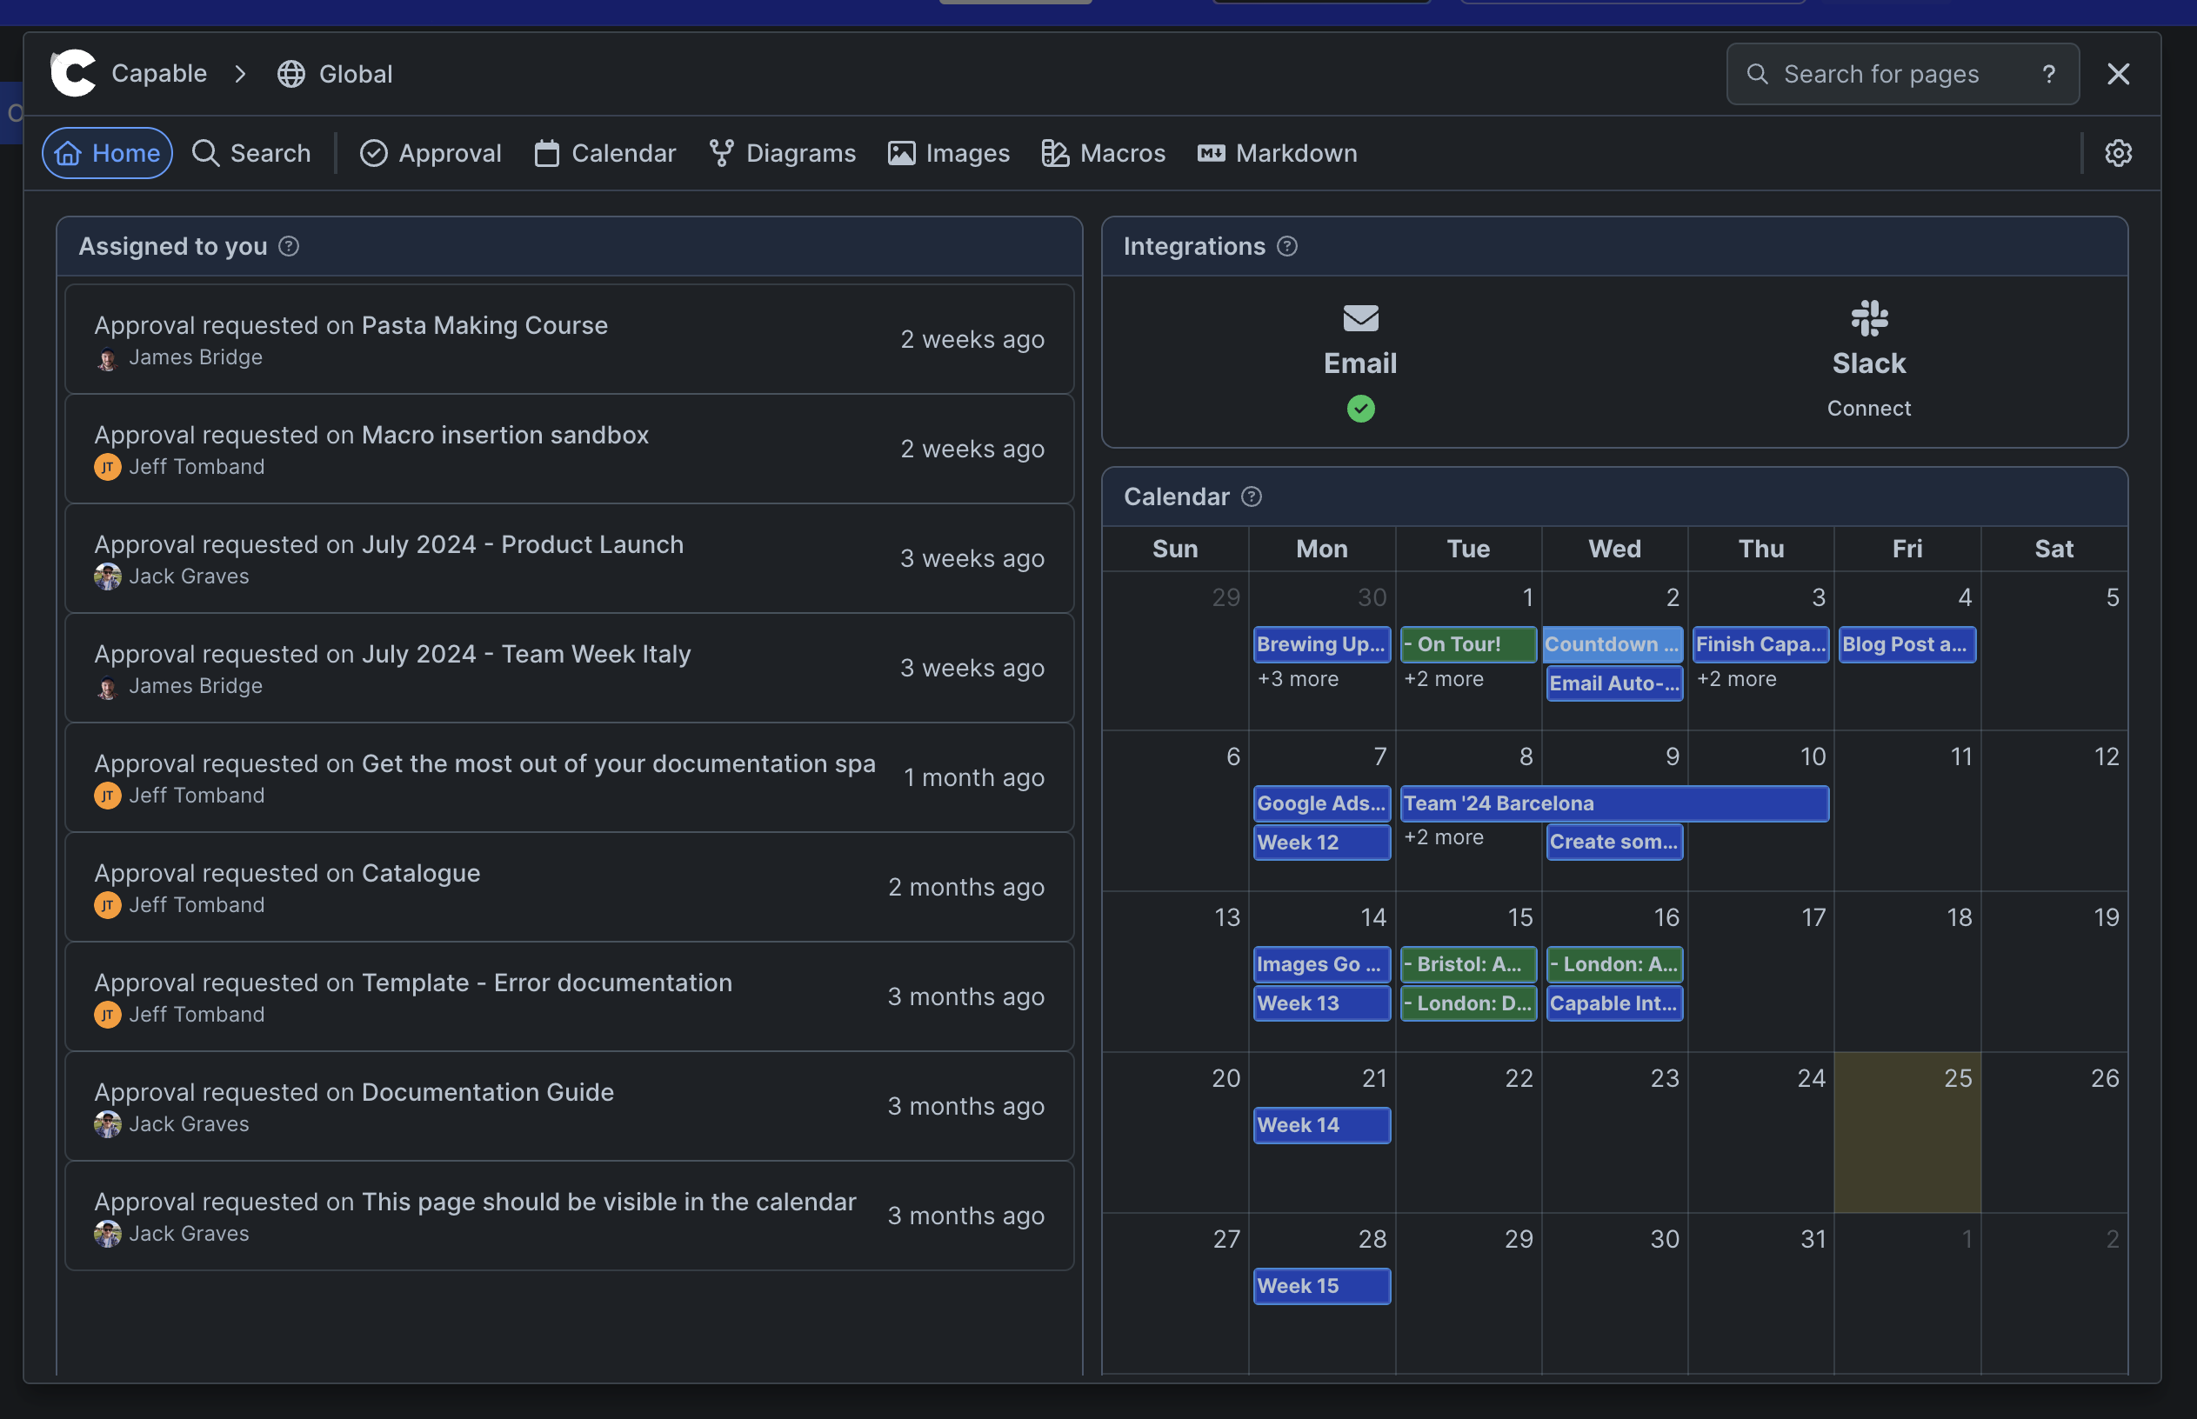The width and height of the screenshot is (2197, 1419).
Task: Click the search help question mark
Action: 2047,74
